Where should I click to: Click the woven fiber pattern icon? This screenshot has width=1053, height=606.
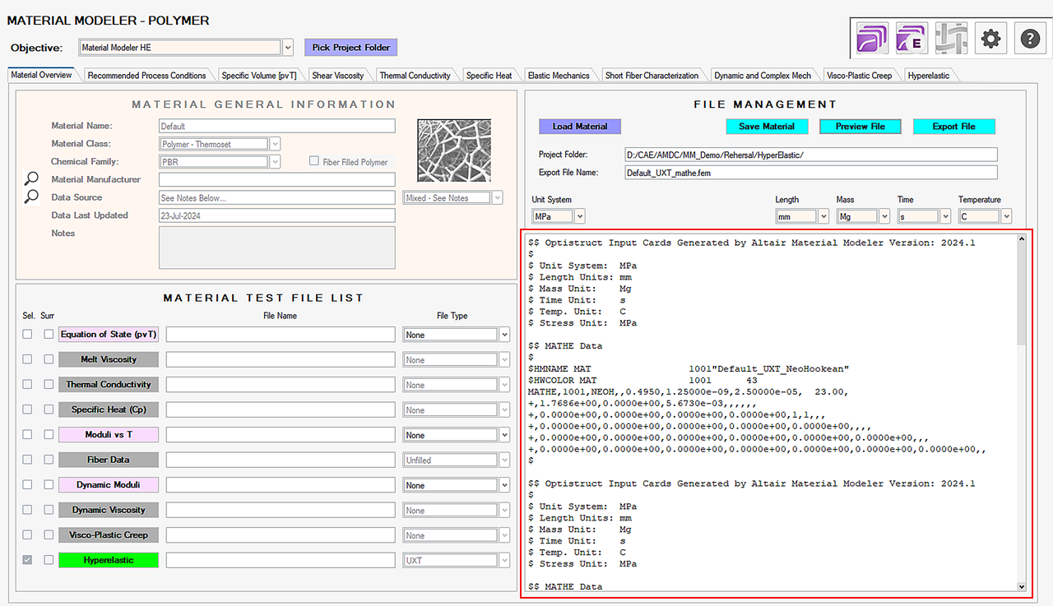951,38
